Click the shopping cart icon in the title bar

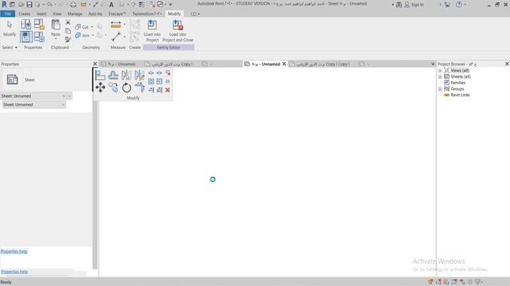[447, 5]
